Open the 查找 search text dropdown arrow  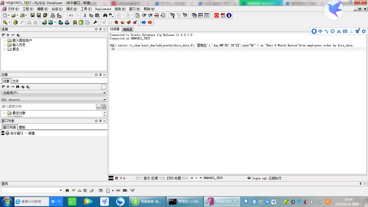61,190
